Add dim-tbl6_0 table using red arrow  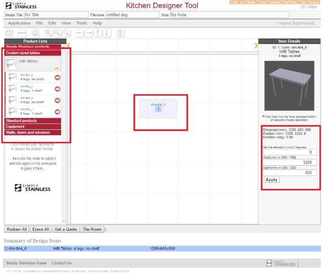click(x=58, y=101)
